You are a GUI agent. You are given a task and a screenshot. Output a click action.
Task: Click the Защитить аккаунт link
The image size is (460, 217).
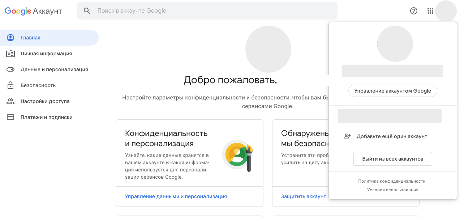tap(303, 196)
